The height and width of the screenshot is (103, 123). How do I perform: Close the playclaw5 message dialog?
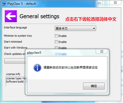(x=102, y=51)
